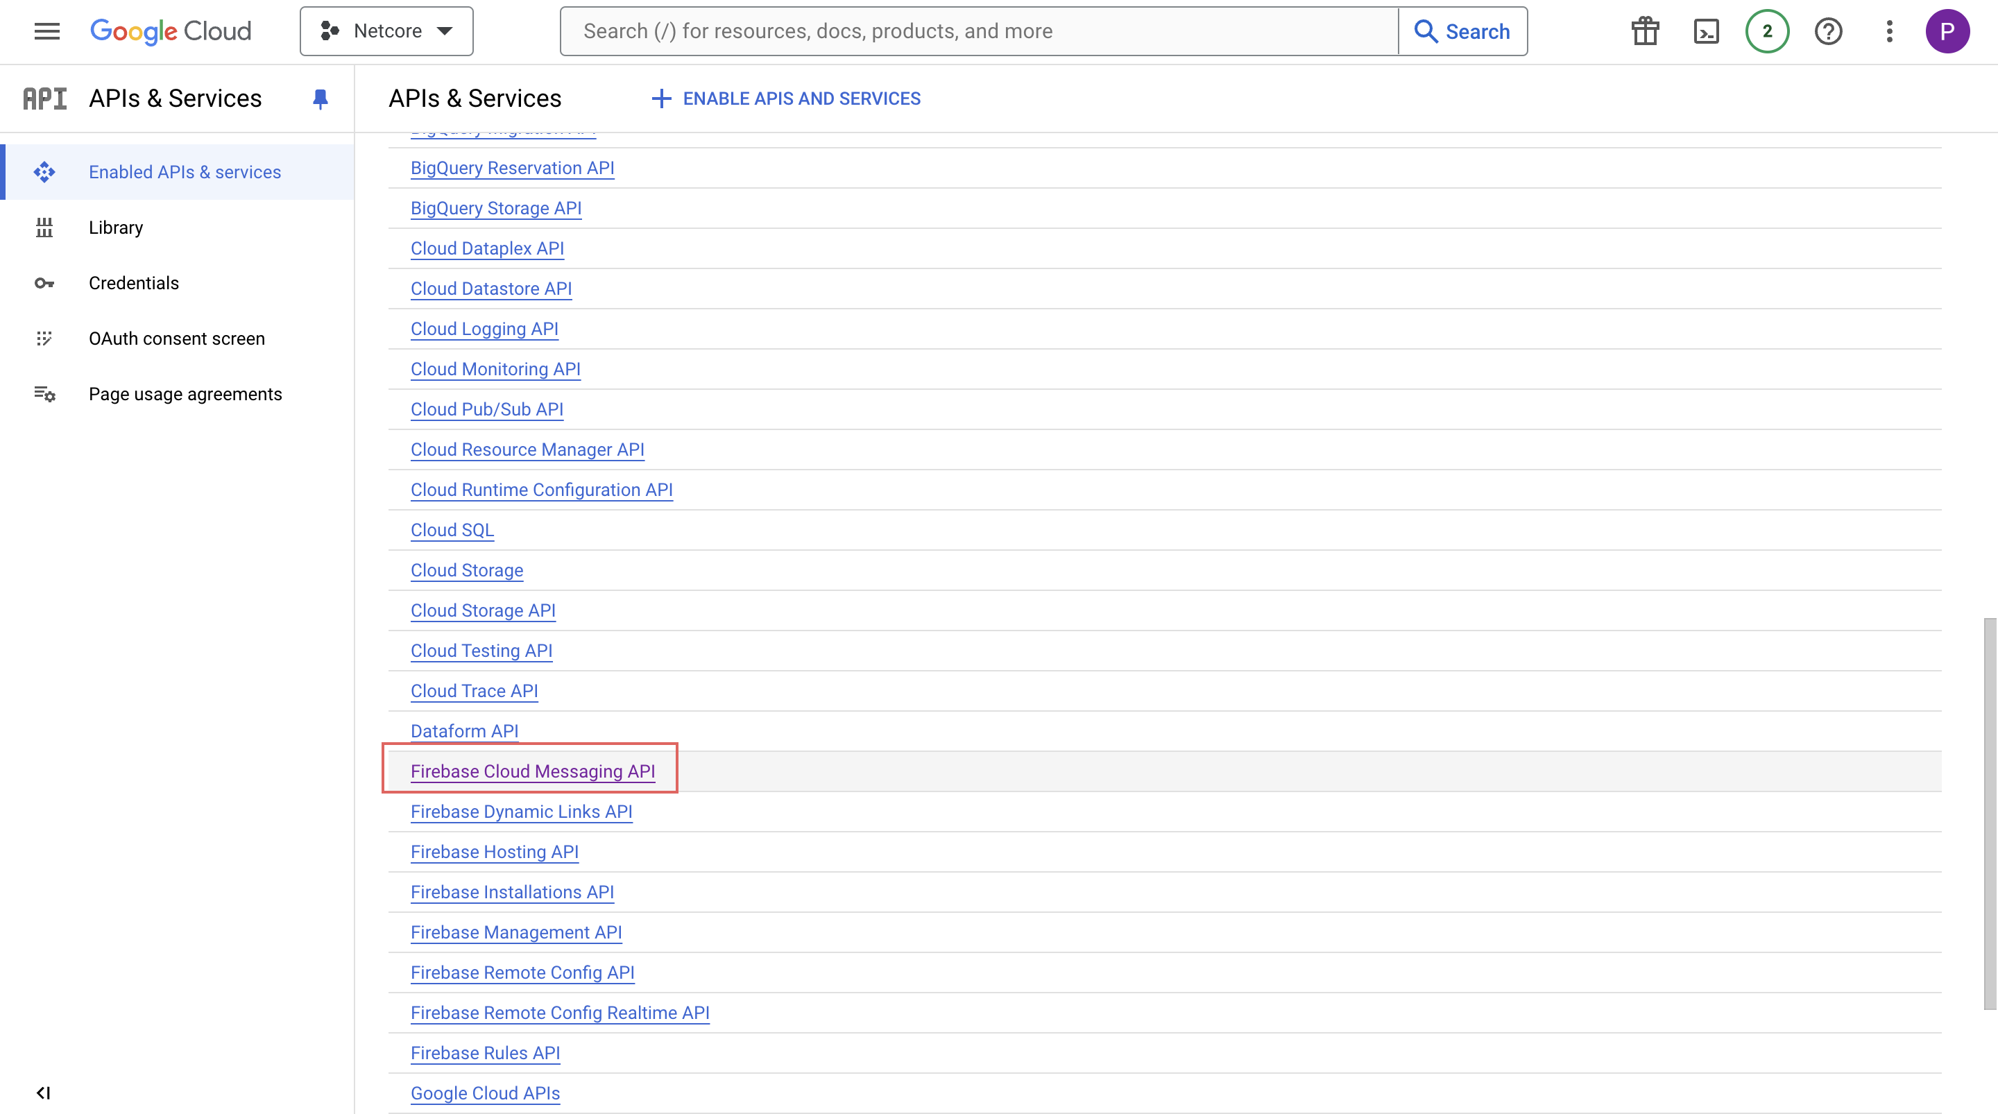Viewport: 1998px width, 1114px height.
Task: Open Cloud Storage link
Action: [466, 571]
